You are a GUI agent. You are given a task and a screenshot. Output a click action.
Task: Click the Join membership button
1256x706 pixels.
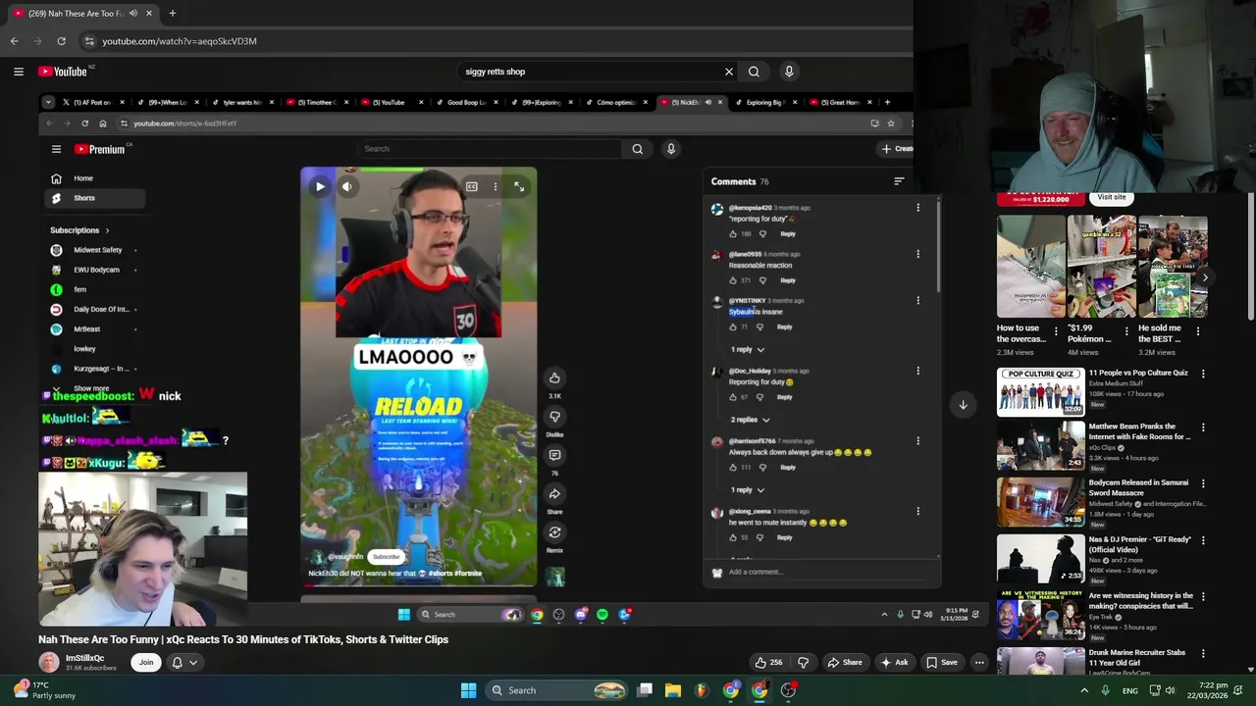point(146,662)
